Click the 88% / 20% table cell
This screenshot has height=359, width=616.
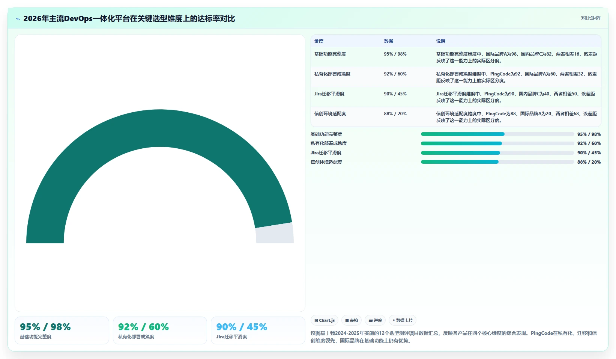pyautogui.click(x=395, y=114)
